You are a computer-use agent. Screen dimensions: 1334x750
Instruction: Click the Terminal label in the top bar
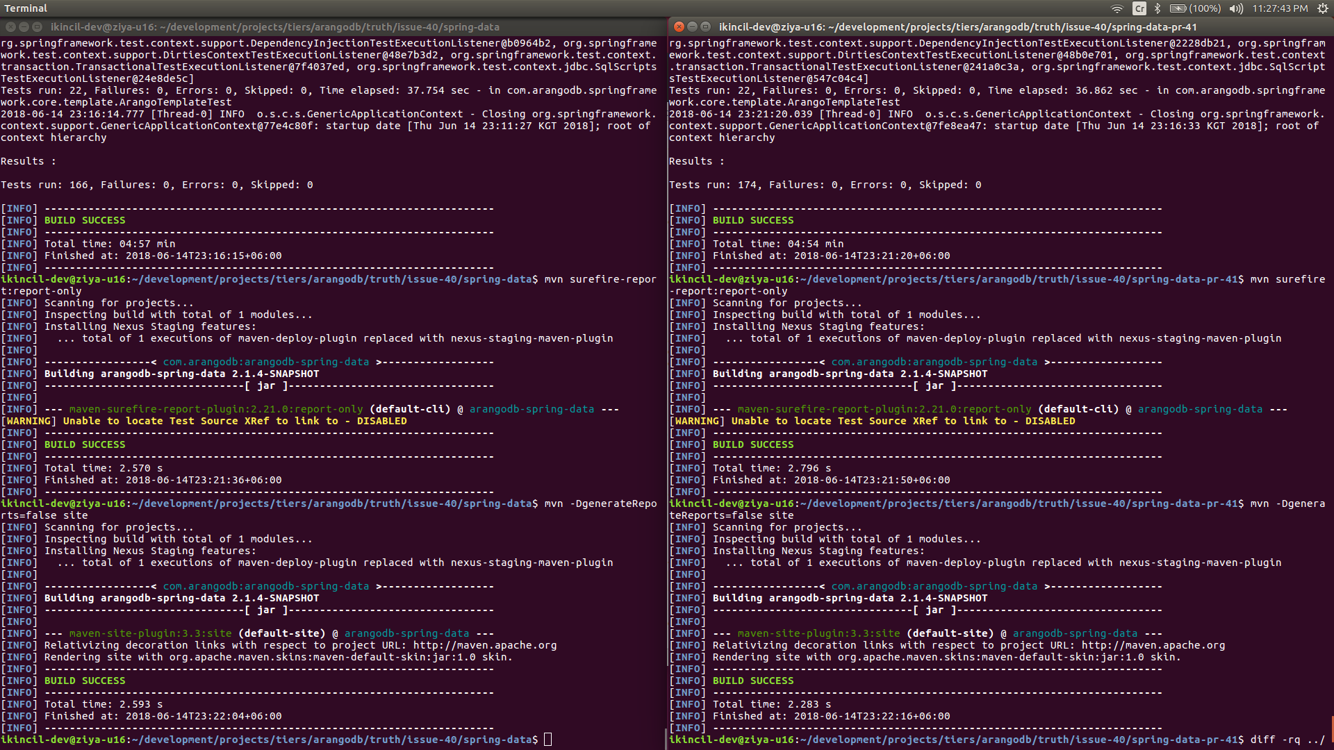tap(26, 8)
